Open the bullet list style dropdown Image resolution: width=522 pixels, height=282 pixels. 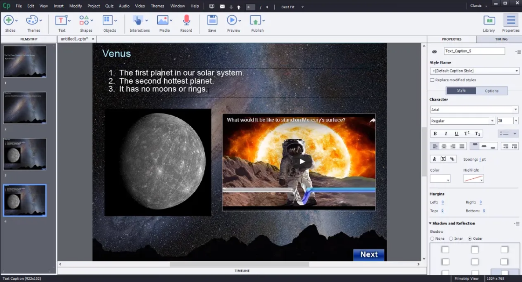click(515, 134)
